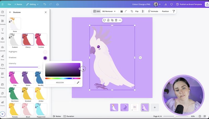Screen dimensions: 209x119
Task: Select the Sea Green duotone preset
Action: [15, 94]
